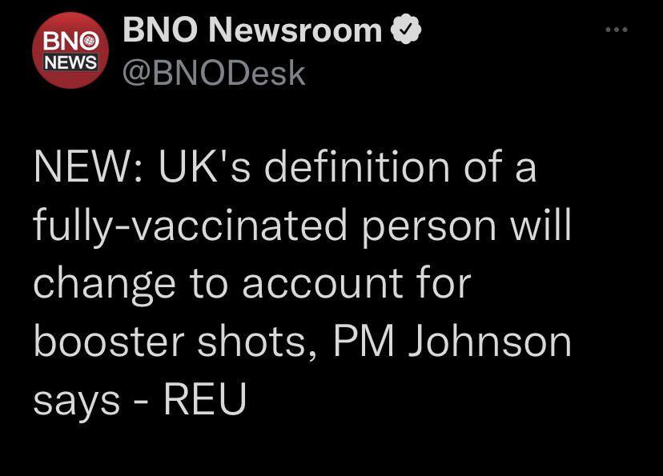Click "UK's definition of a" text
The image size is (663, 476).
348,167
